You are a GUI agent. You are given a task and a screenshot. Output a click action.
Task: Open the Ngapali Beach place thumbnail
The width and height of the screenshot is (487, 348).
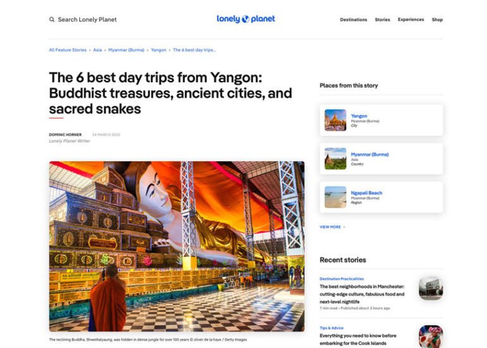(335, 197)
